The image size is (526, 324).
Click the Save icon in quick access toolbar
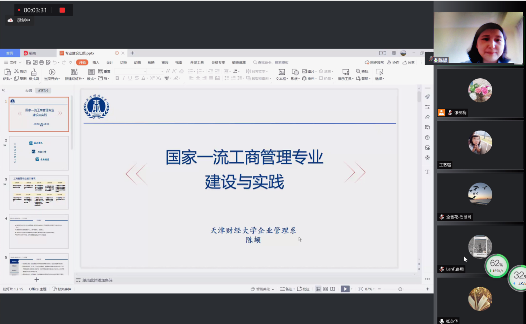pos(28,62)
